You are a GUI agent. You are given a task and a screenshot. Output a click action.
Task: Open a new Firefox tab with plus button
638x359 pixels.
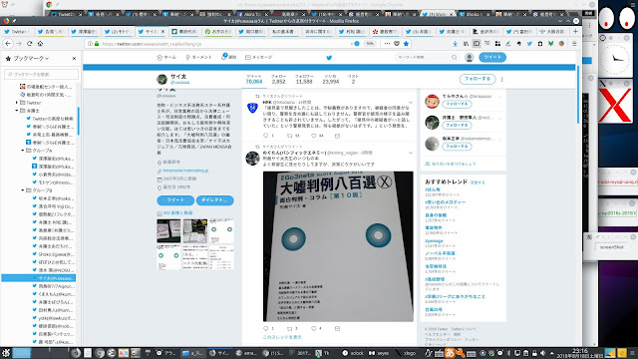(x=575, y=31)
